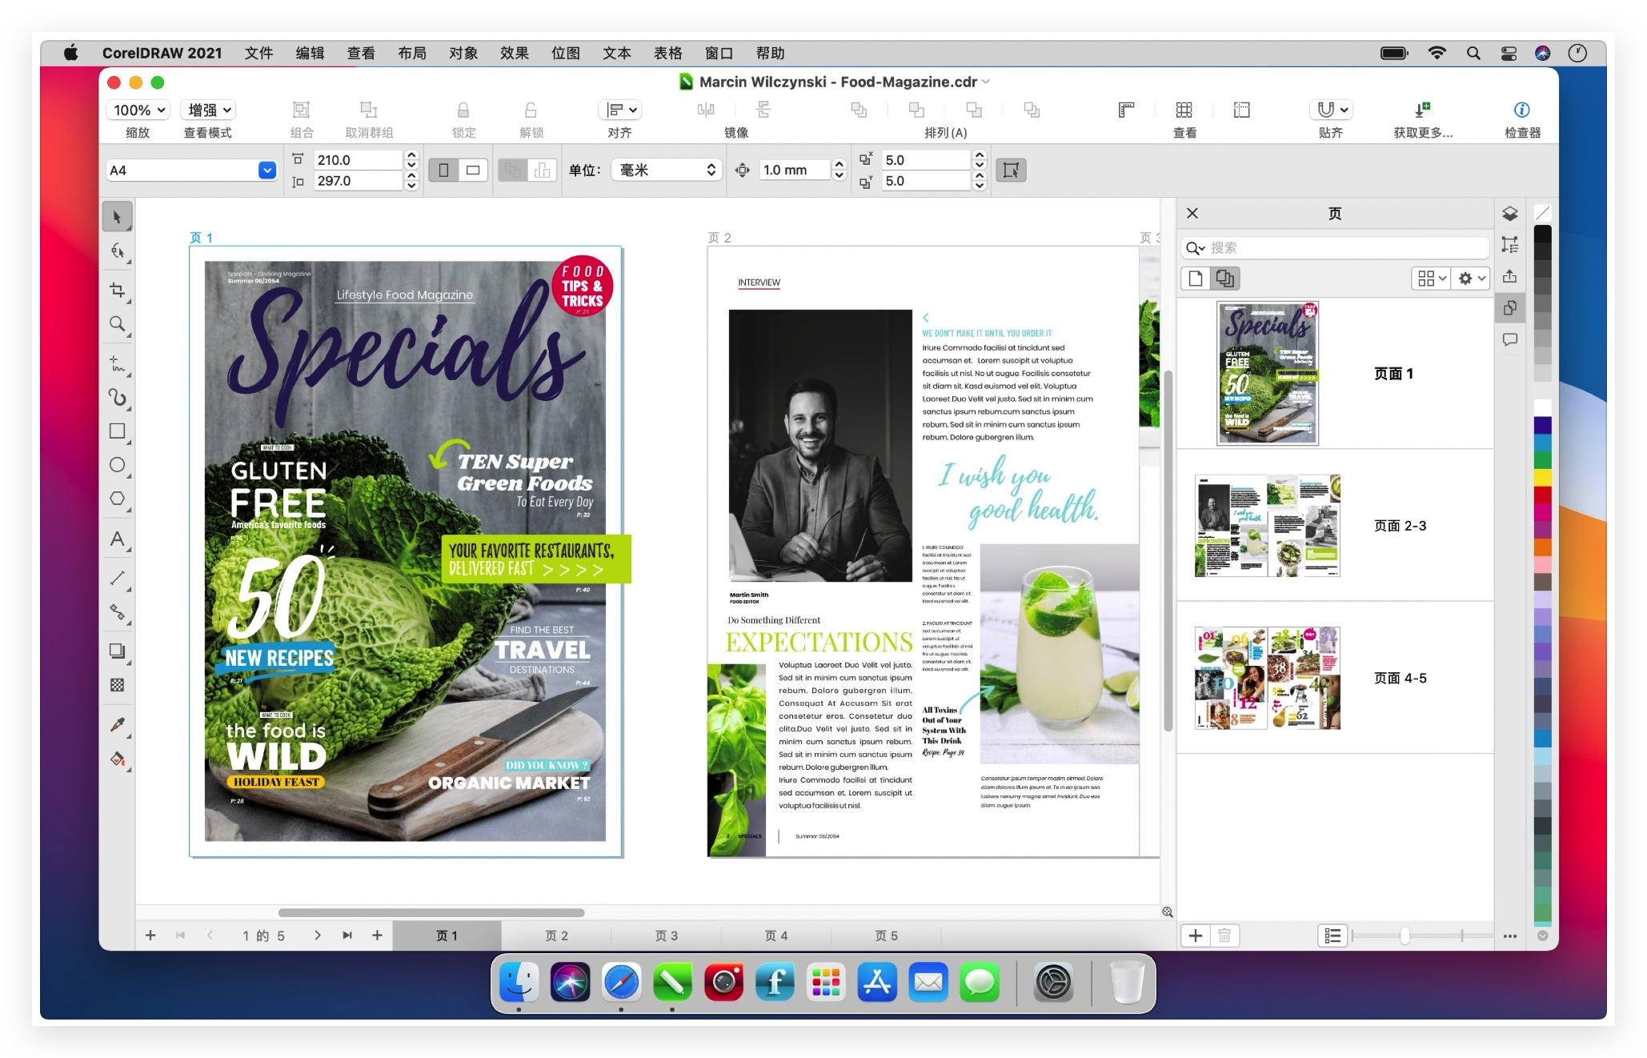
Task: Activate the Text tool
Action: 118,539
